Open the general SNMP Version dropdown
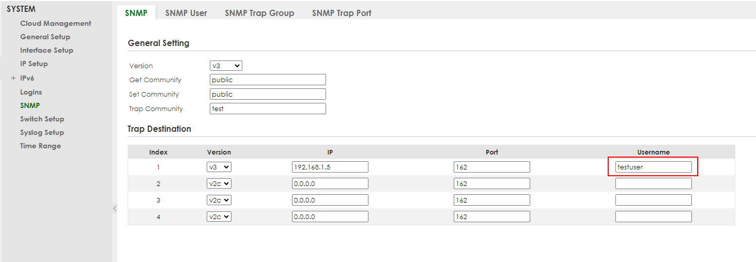 [x=226, y=66]
